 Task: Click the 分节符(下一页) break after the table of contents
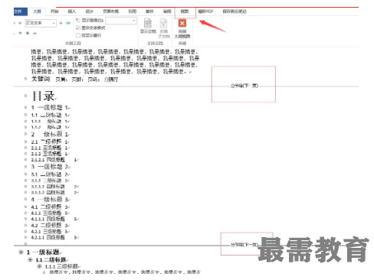coord(244,245)
